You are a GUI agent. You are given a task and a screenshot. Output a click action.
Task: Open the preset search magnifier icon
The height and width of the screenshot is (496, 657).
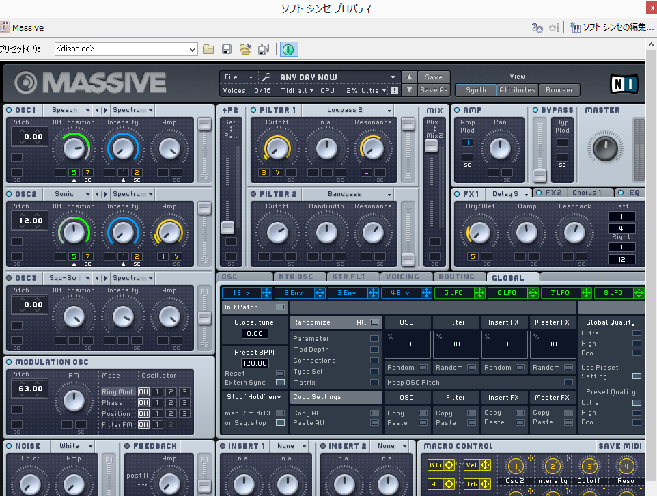point(266,77)
